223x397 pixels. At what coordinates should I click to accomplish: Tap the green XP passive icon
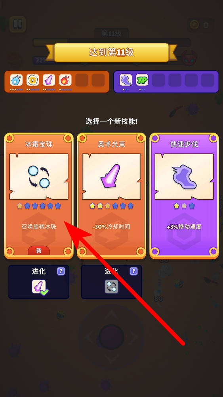click(x=142, y=80)
